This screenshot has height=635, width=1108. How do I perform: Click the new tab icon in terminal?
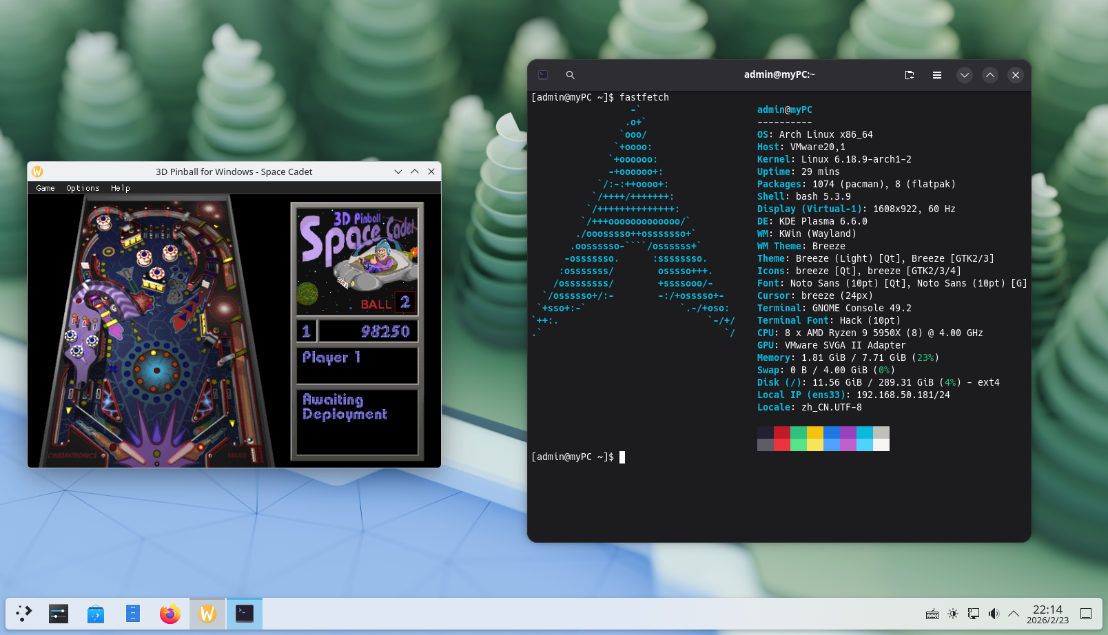point(910,75)
